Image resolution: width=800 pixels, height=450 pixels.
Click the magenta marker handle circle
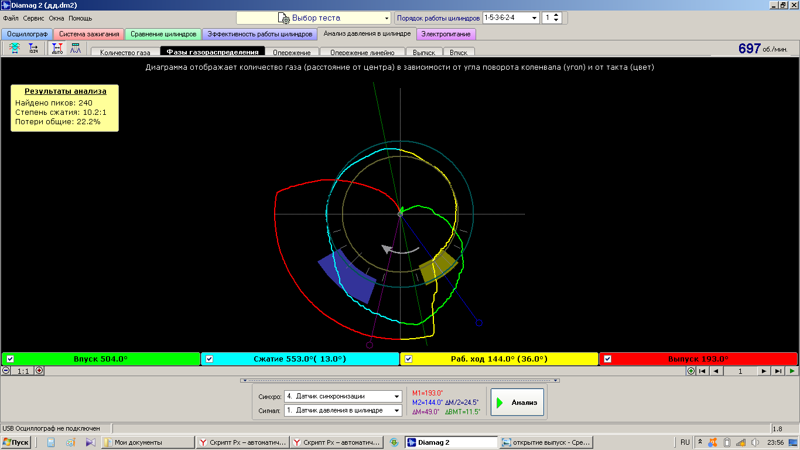click(x=370, y=345)
